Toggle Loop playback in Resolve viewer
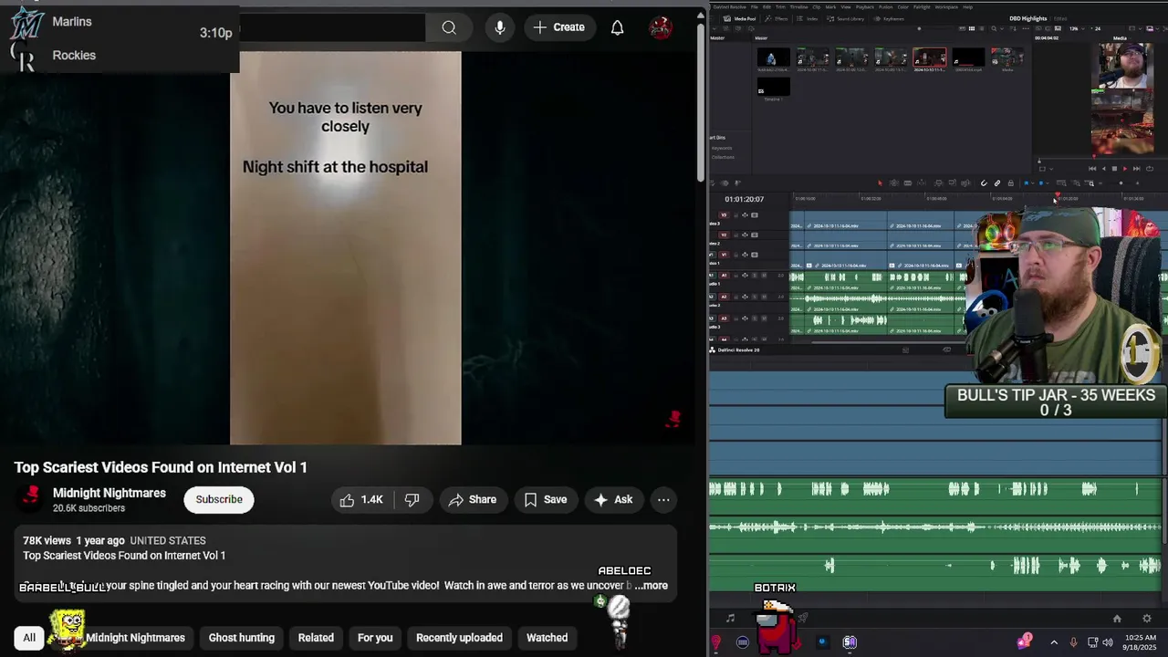Image resolution: width=1168 pixels, height=657 pixels. [x=1150, y=169]
